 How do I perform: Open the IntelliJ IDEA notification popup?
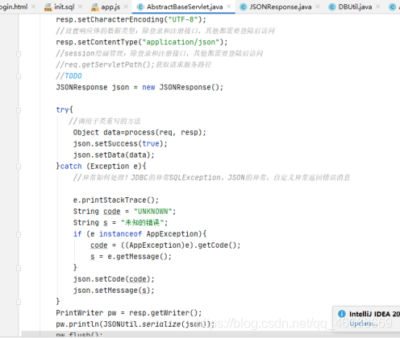(x=366, y=318)
